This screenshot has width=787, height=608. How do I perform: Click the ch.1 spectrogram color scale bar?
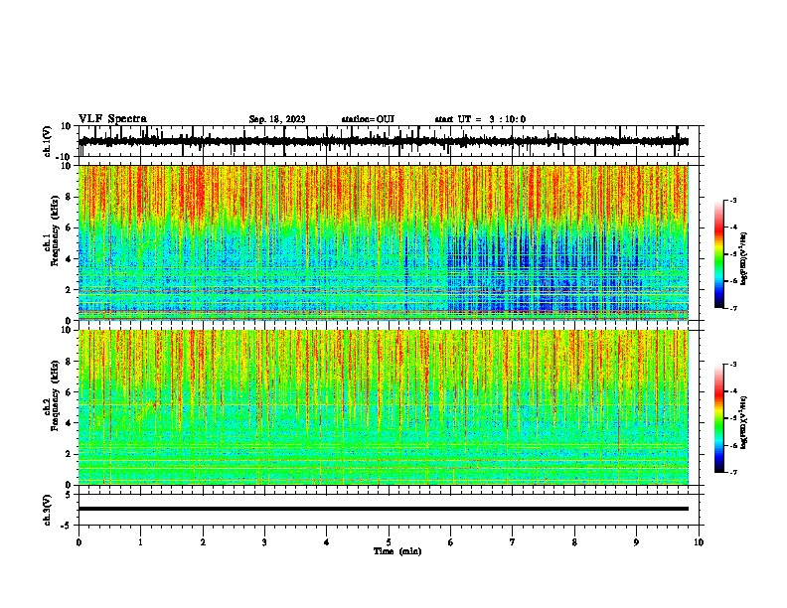click(719, 254)
